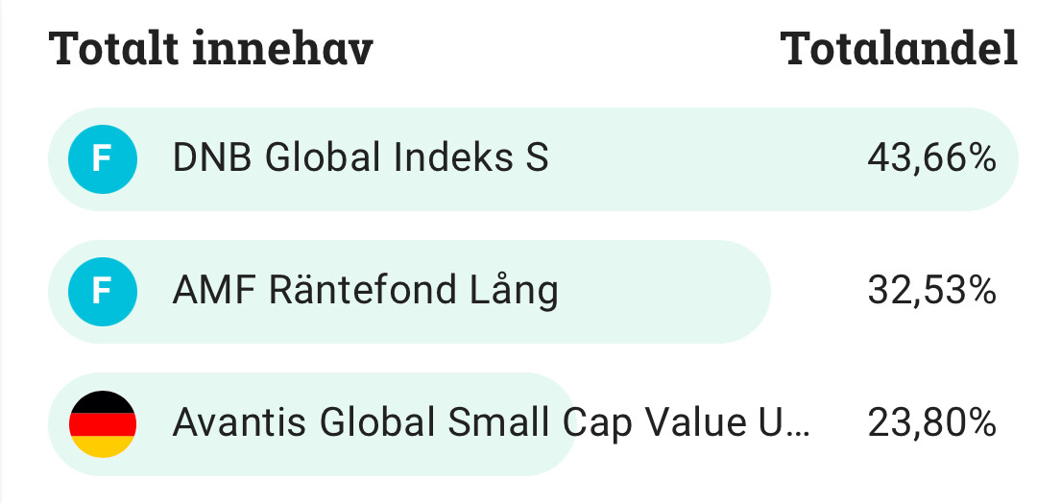The width and height of the screenshot is (1061, 503).
Task: Click the 32,53% share value
Action: click(930, 291)
